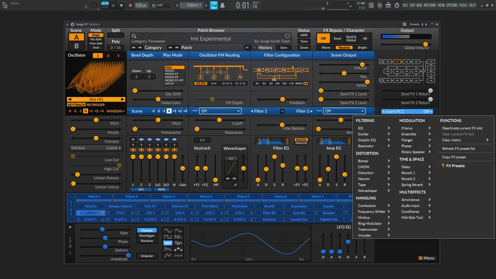Click the Global Volume slider handle
This screenshot has width=496, height=279.
click(x=425, y=44)
